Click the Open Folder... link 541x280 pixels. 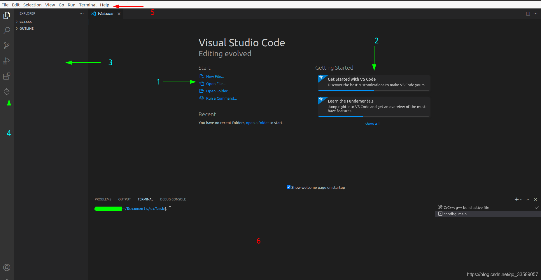[218, 91]
